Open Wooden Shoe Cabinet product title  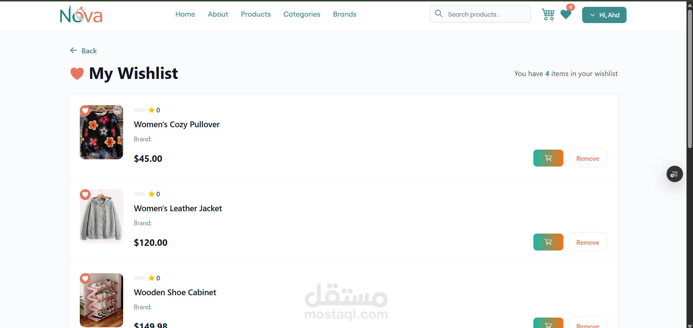coord(175,292)
